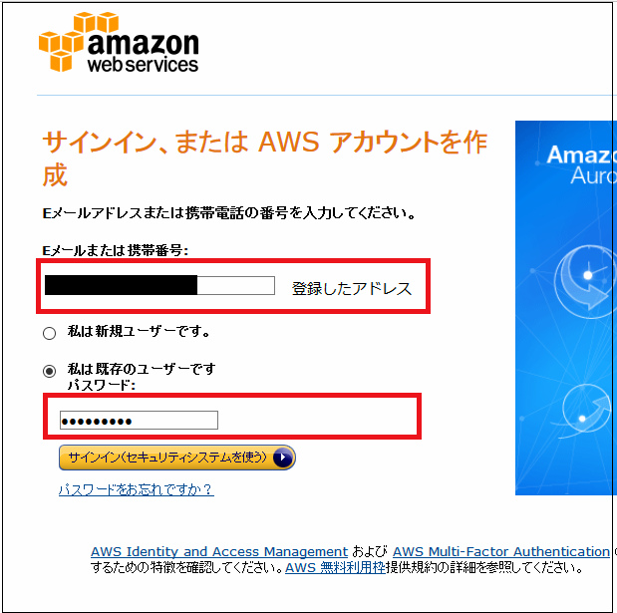The width and height of the screenshot is (617, 613).
Task: Open the パスワードをお忘れですか? link
Action: pyautogui.click(x=137, y=489)
